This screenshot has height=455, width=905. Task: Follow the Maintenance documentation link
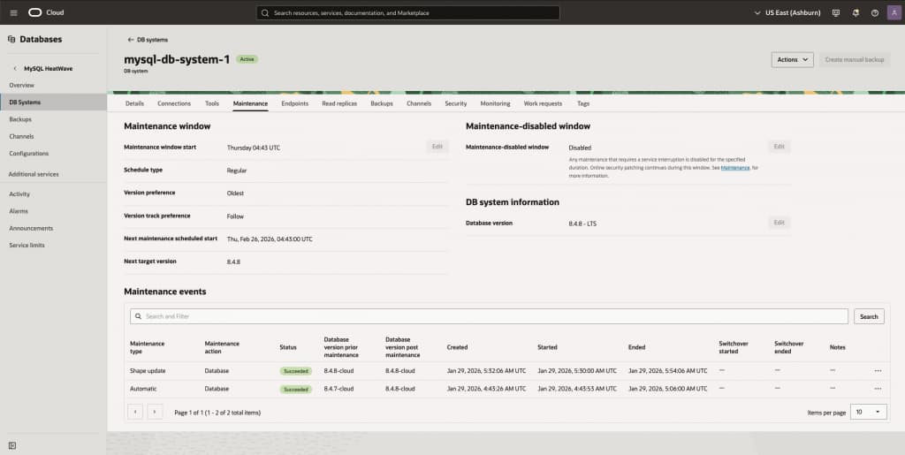point(735,167)
